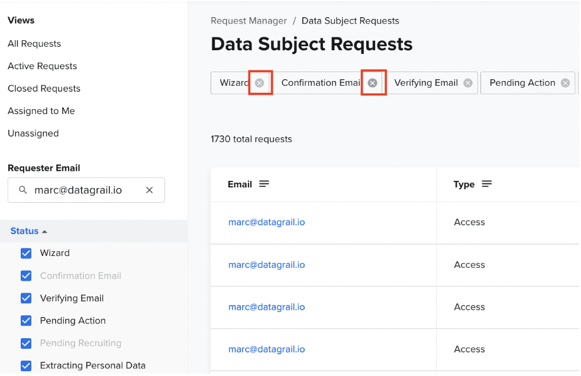
Task: Open the All Requests view
Action: (x=34, y=44)
